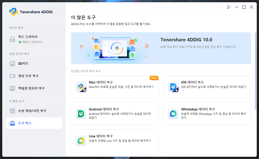Click the Mac data recovery app icon
The image size is (259, 159).
point(81,87)
